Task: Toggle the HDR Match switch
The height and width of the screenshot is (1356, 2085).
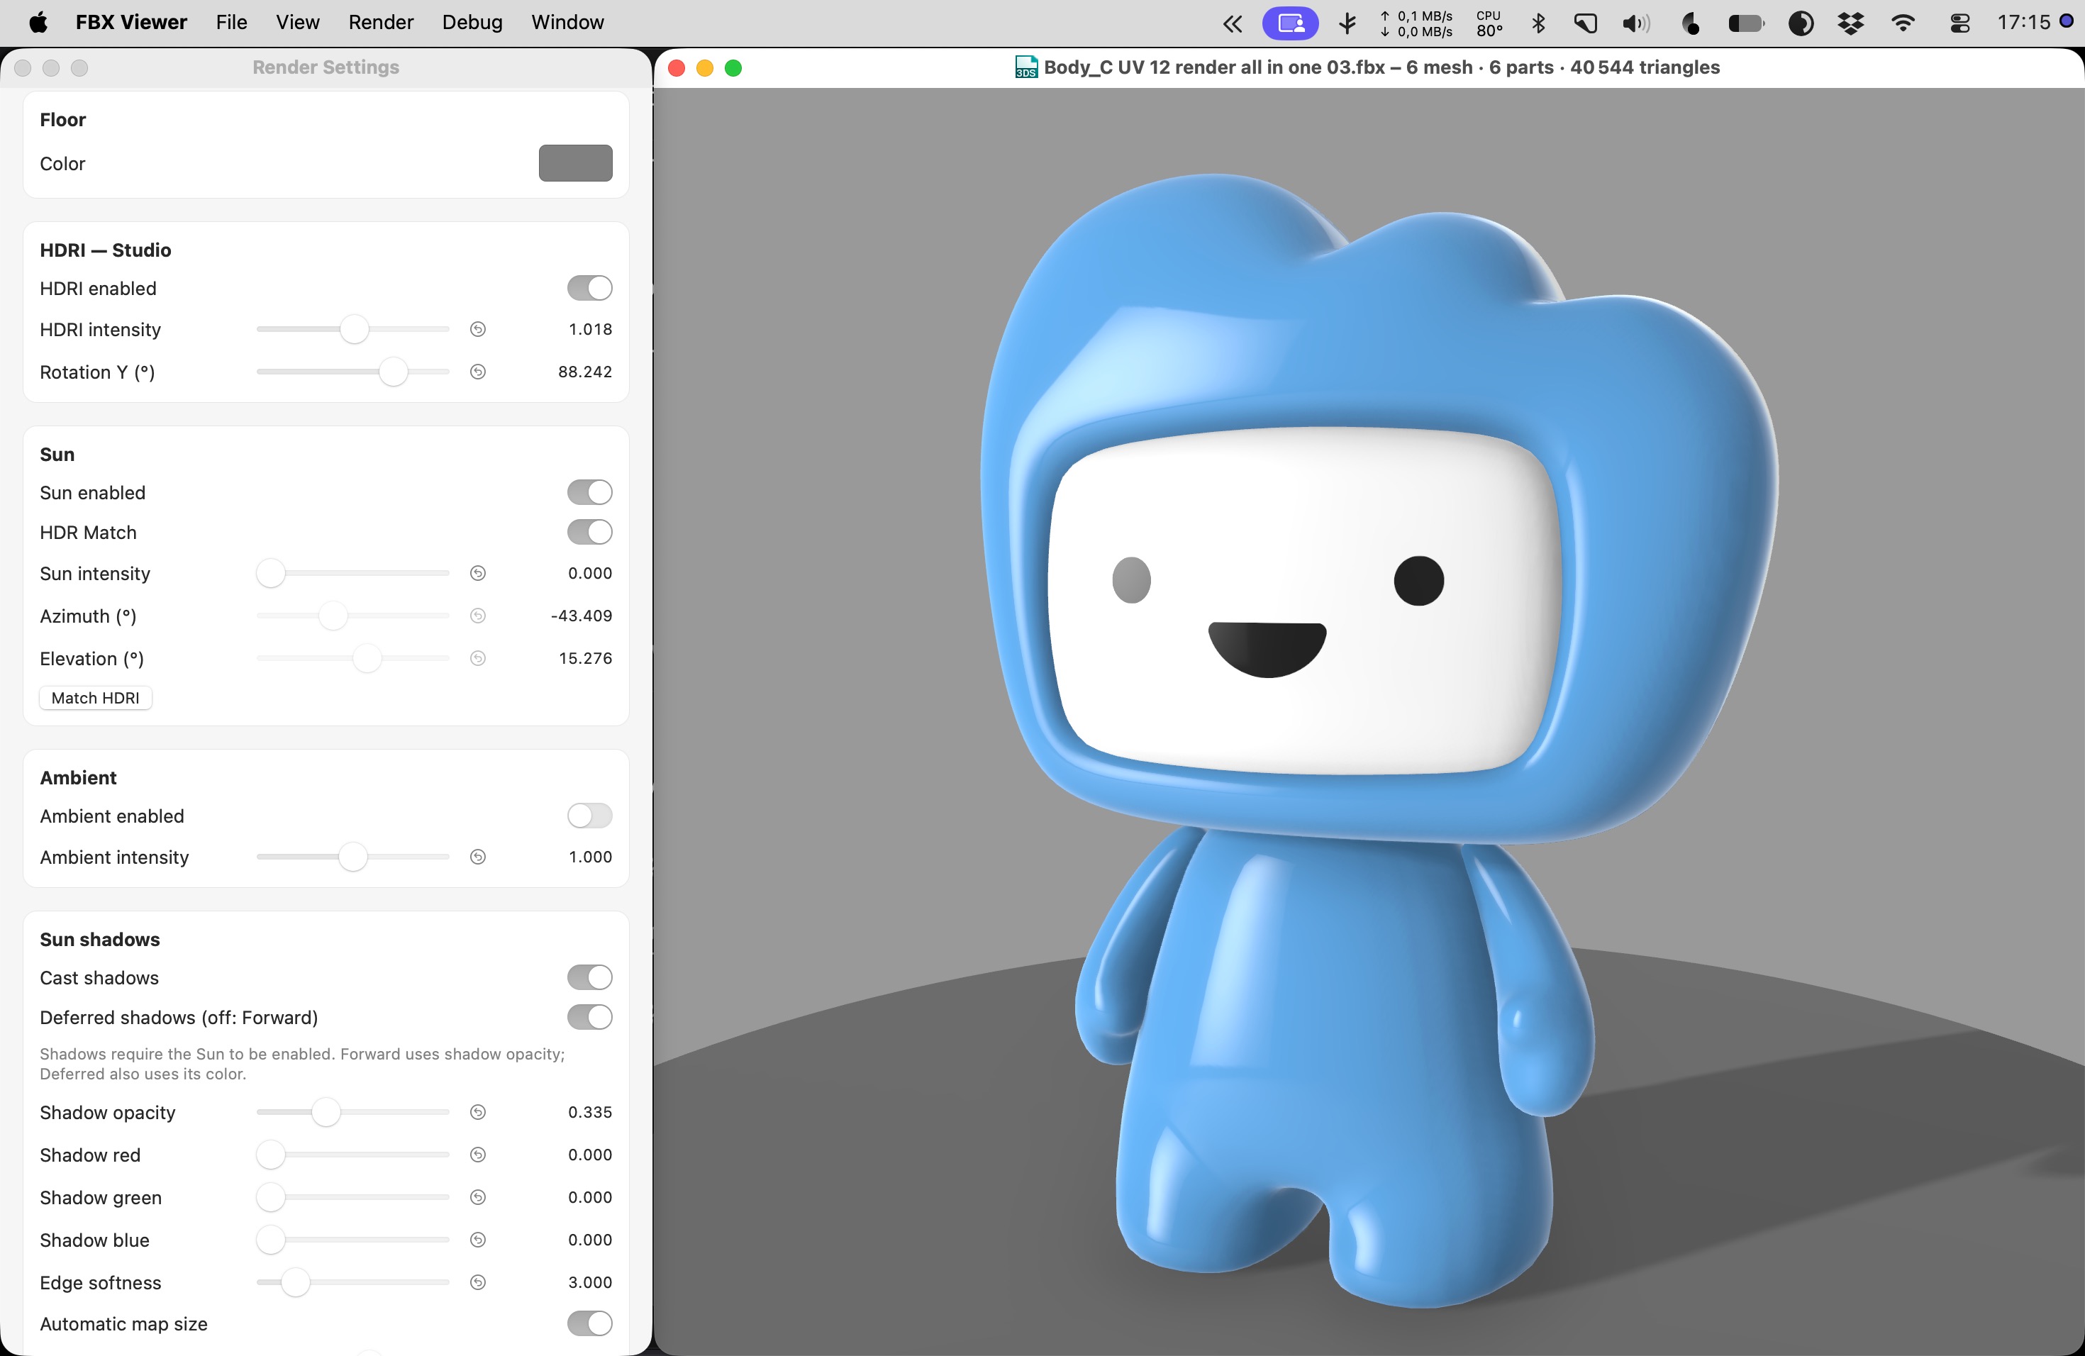Action: pos(589,533)
